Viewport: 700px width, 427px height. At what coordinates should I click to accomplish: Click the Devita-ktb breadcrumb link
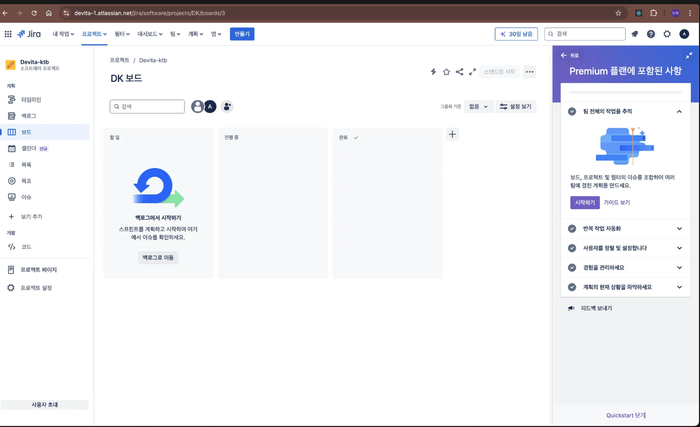click(x=153, y=60)
